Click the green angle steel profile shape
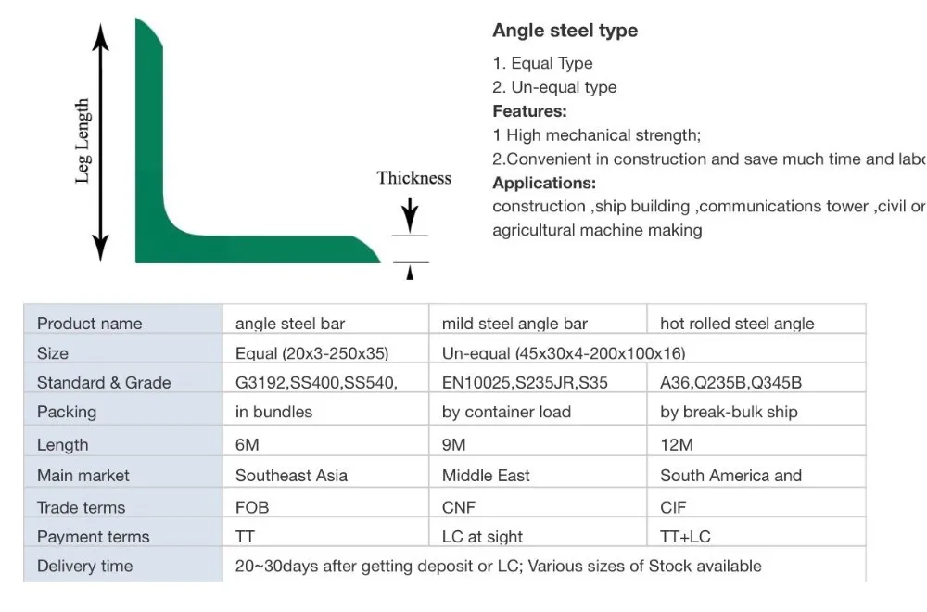 [151, 185]
